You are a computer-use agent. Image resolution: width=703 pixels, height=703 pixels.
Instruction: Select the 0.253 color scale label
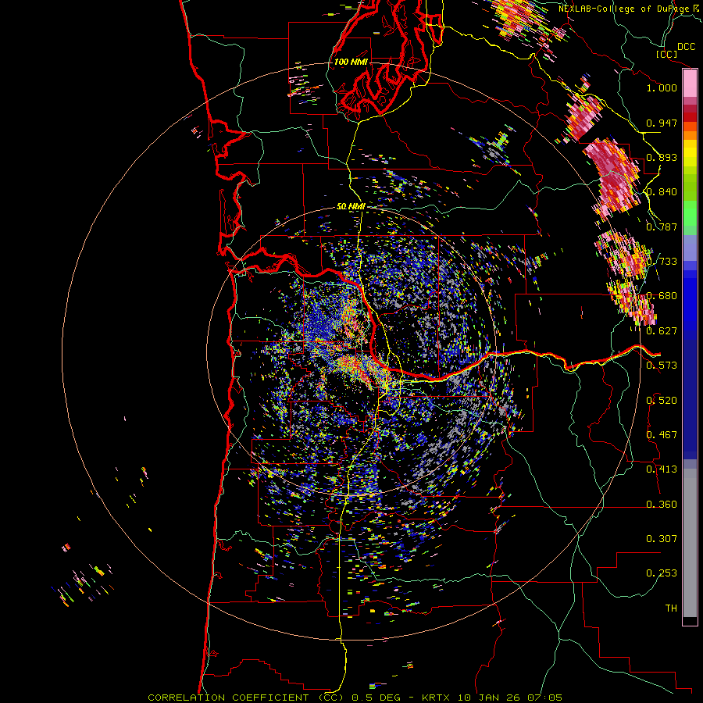tap(662, 573)
